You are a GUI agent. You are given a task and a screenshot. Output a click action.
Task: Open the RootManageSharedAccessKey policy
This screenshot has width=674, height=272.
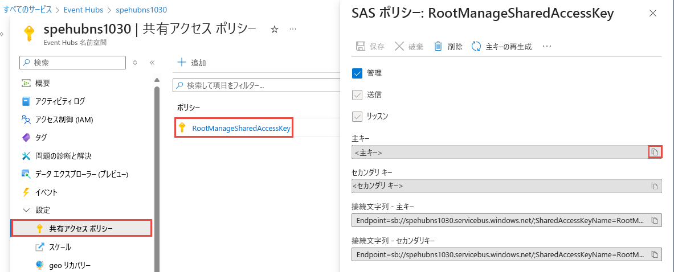coord(241,128)
